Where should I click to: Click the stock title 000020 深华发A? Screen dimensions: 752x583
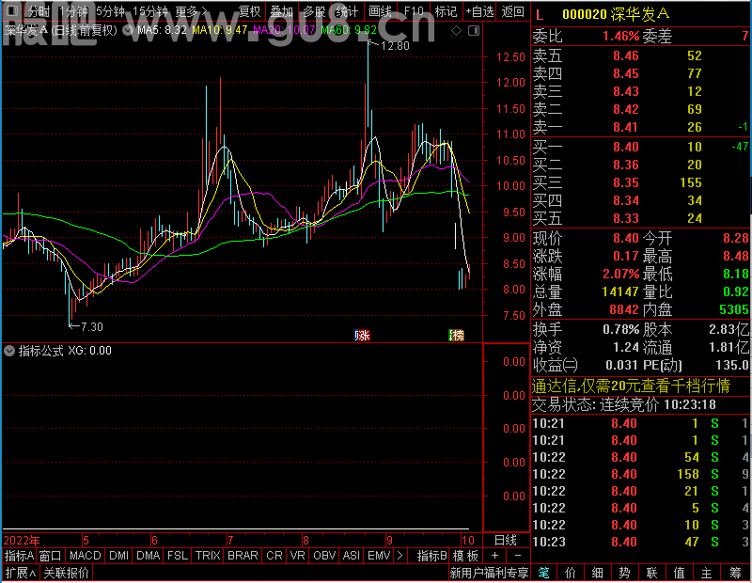pos(616,15)
